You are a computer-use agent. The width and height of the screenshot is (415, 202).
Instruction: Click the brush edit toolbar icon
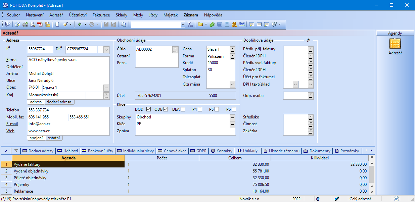(x=65, y=24)
